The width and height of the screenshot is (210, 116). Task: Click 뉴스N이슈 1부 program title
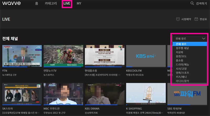click(9, 75)
